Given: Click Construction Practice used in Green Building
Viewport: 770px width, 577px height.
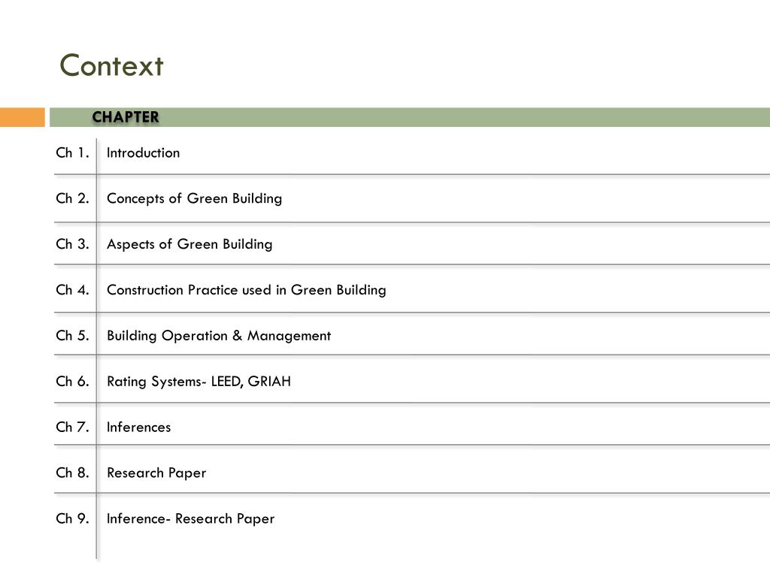Looking at the screenshot, I should click(x=247, y=290).
